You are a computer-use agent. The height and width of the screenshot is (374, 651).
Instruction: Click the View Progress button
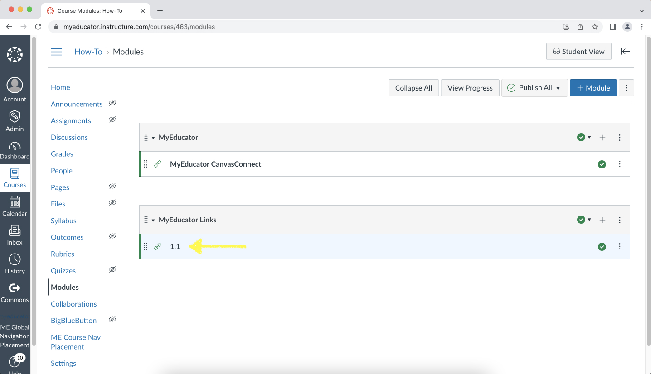click(470, 88)
